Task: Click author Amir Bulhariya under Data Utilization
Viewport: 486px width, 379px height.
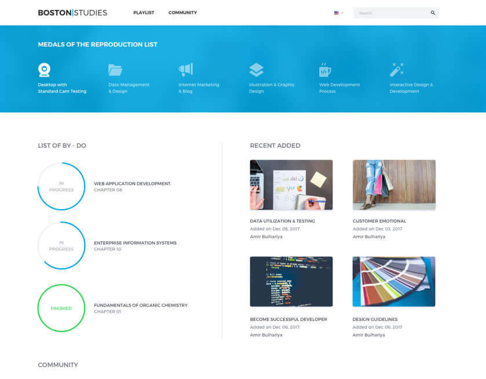Action: click(266, 236)
